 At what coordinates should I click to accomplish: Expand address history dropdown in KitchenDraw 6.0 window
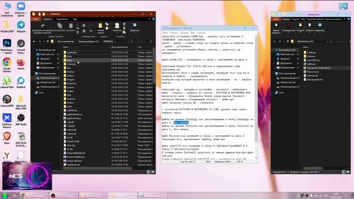(327, 41)
